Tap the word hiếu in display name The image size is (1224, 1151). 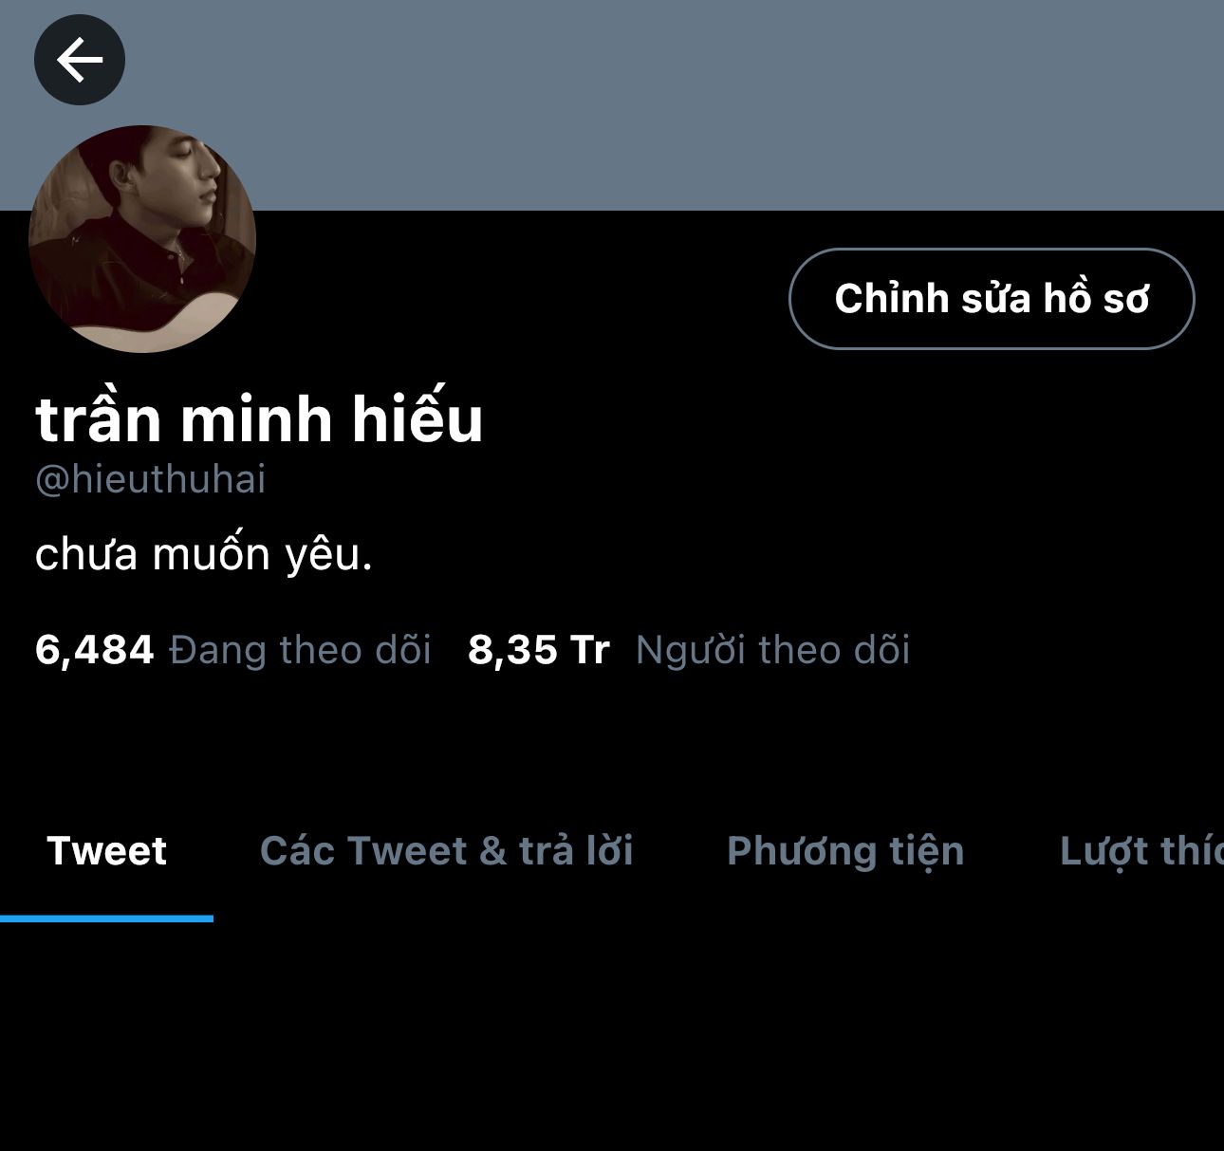pos(417,418)
